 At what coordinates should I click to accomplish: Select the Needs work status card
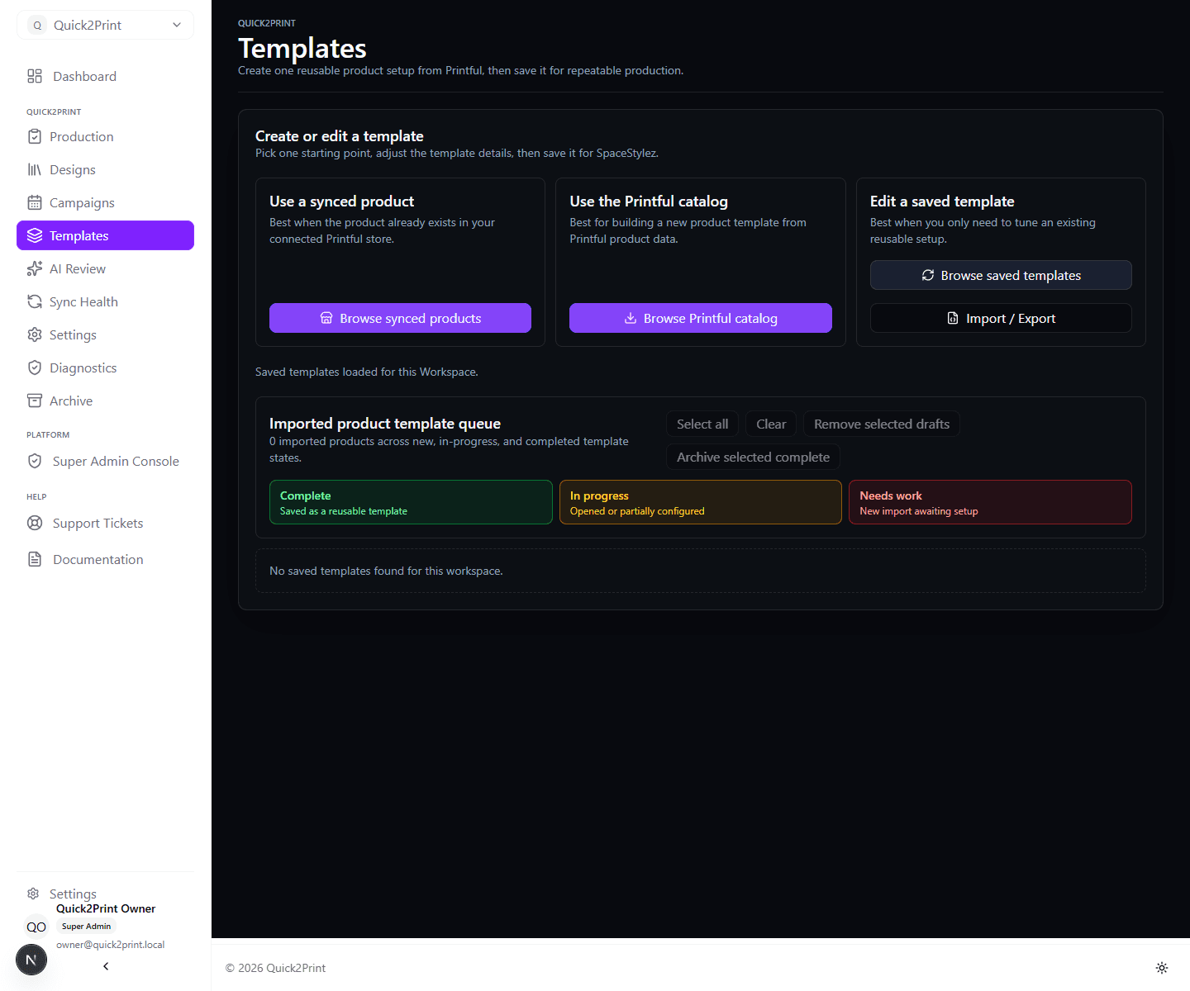pyautogui.click(x=990, y=502)
